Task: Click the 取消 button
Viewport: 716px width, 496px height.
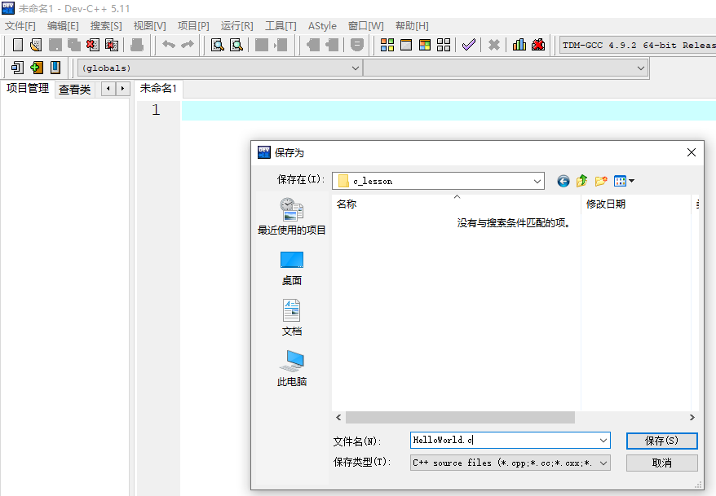Action: [661, 463]
